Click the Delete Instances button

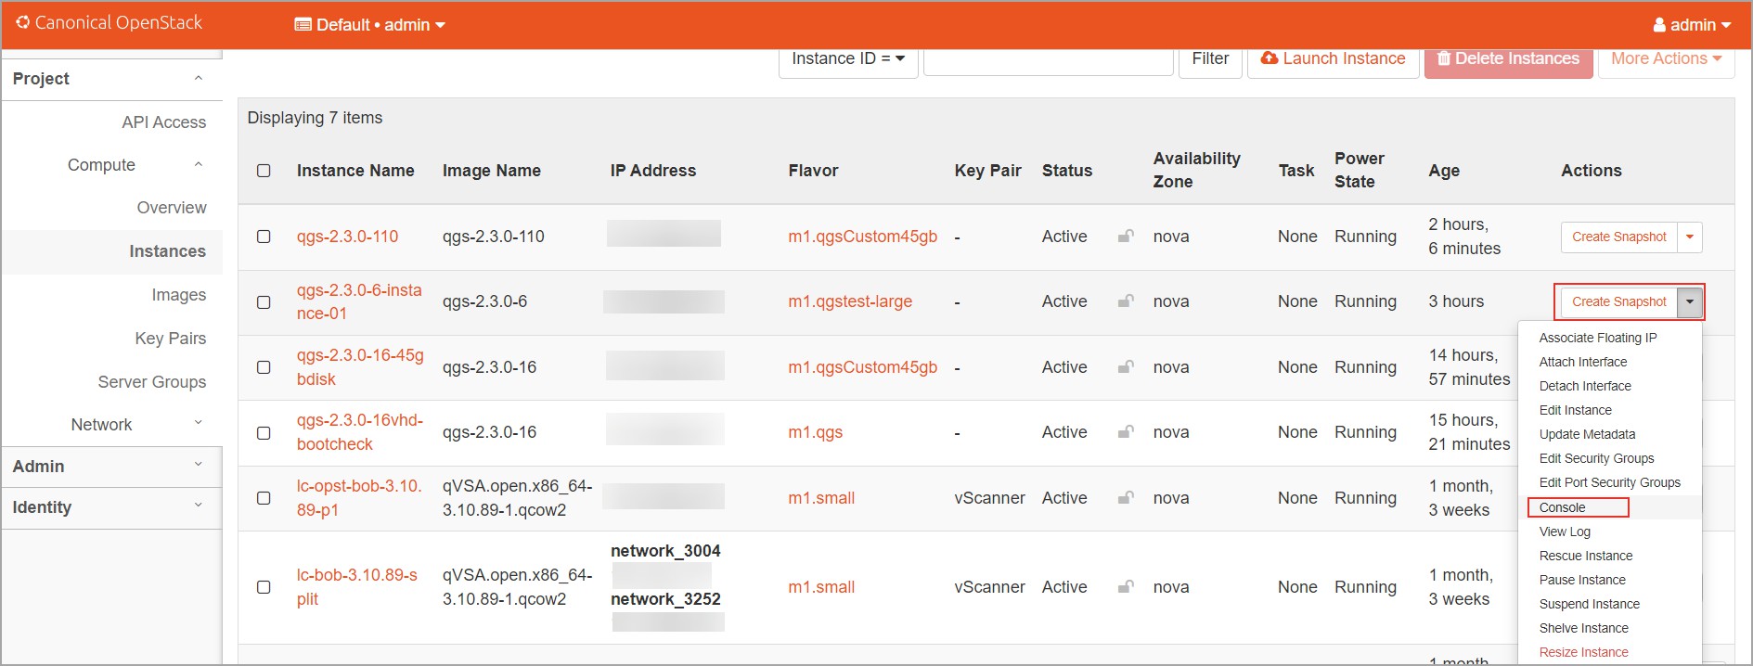pyautogui.click(x=1508, y=59)
